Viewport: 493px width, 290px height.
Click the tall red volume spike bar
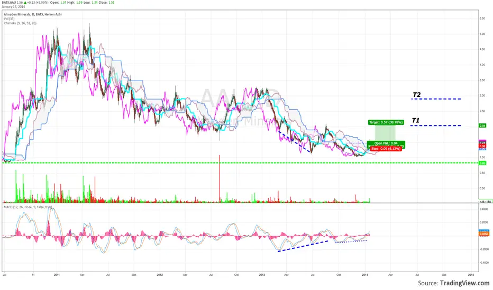[x=220, y=178]
